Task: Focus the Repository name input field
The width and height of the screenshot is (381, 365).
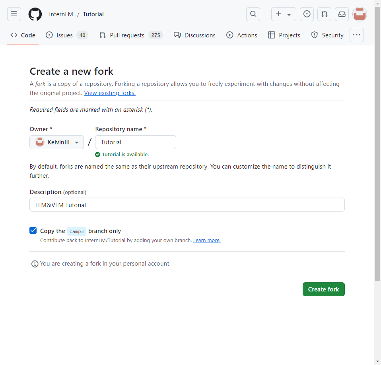Action: pyautogui.click(x=136, y=142)
